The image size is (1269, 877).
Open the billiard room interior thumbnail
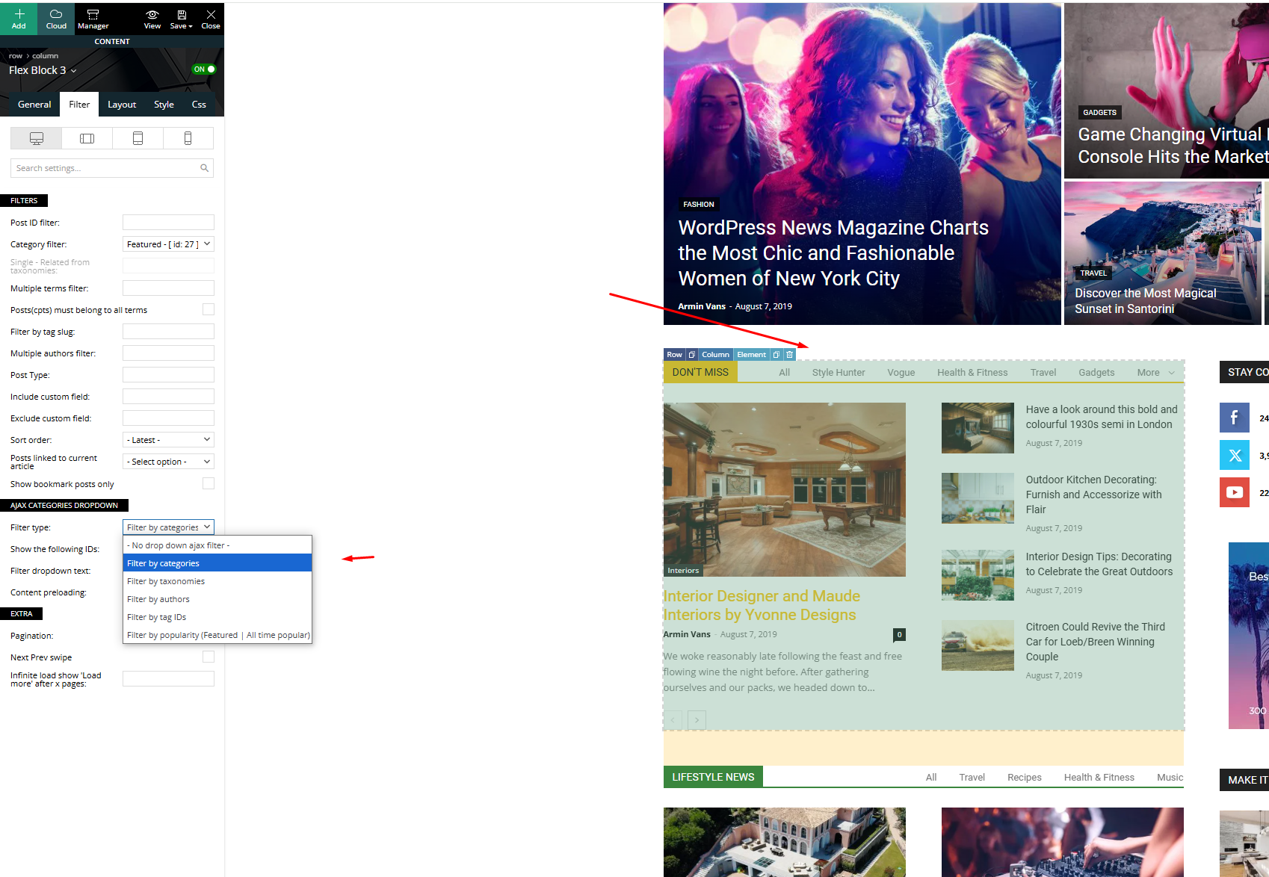click(x=785, y=490)
